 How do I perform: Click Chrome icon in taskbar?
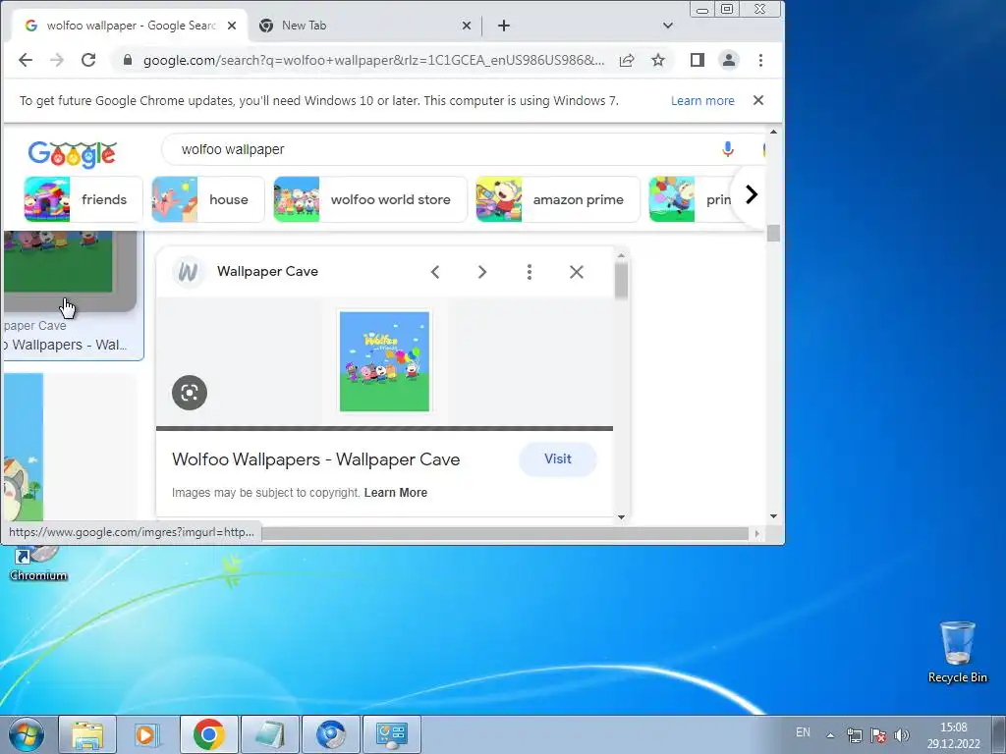(209, 734)
